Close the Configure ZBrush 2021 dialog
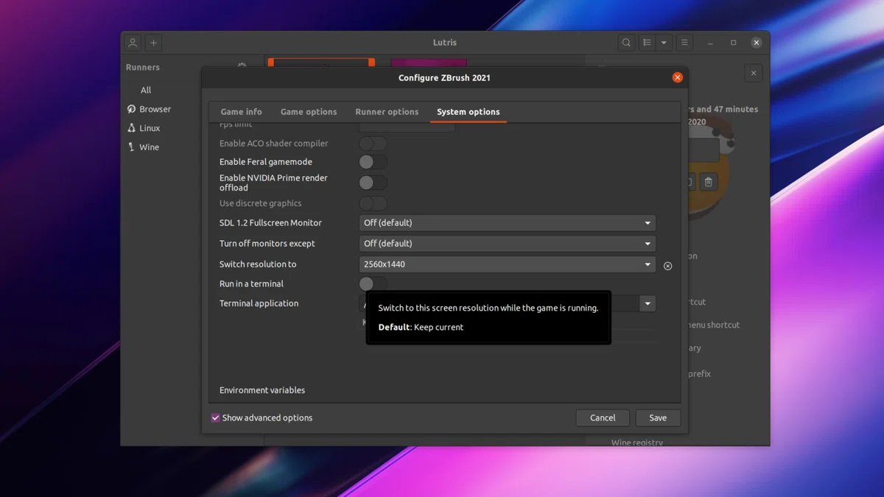 tap(677, 77)
